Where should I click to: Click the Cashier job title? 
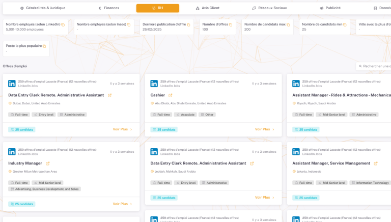click(158, 95)
